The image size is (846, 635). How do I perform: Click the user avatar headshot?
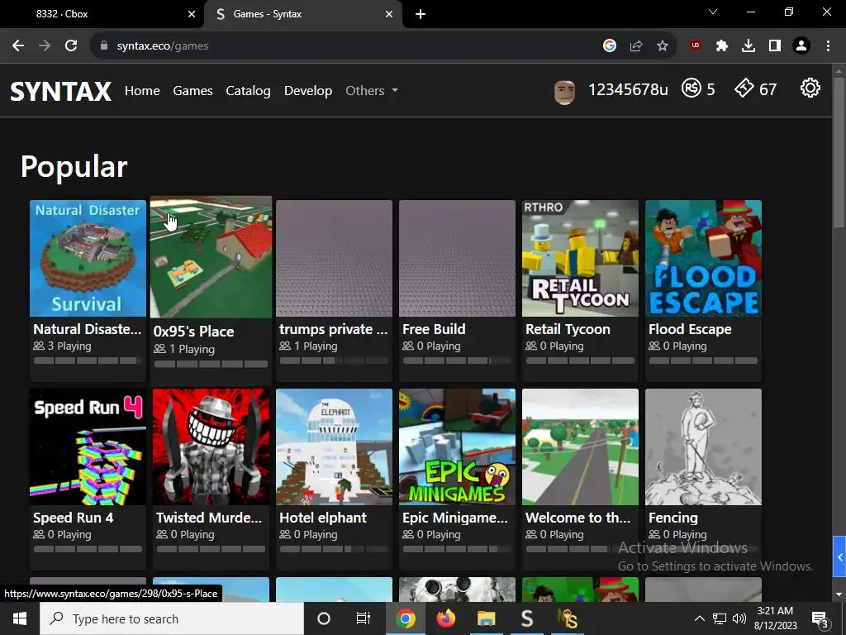564,92
